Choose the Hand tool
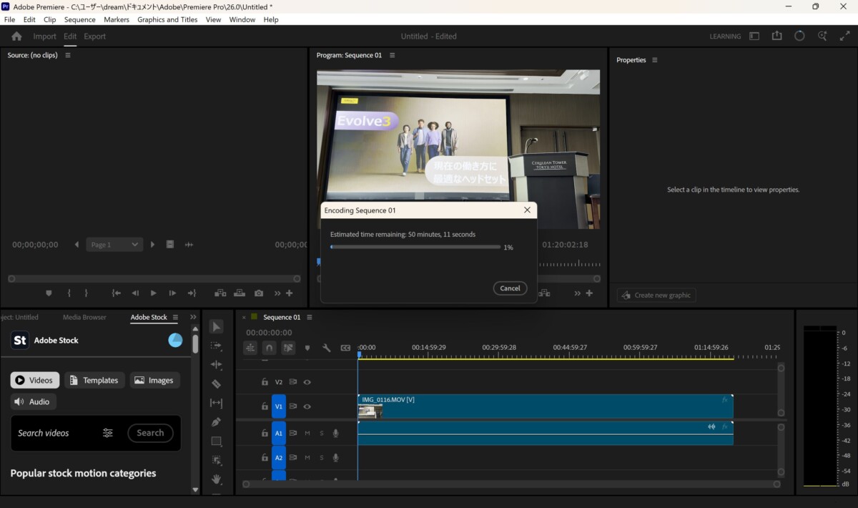 [x=217, y=479]
